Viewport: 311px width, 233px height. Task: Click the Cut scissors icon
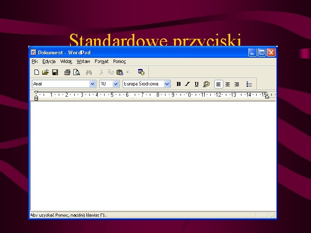click(x=102, y=72)
